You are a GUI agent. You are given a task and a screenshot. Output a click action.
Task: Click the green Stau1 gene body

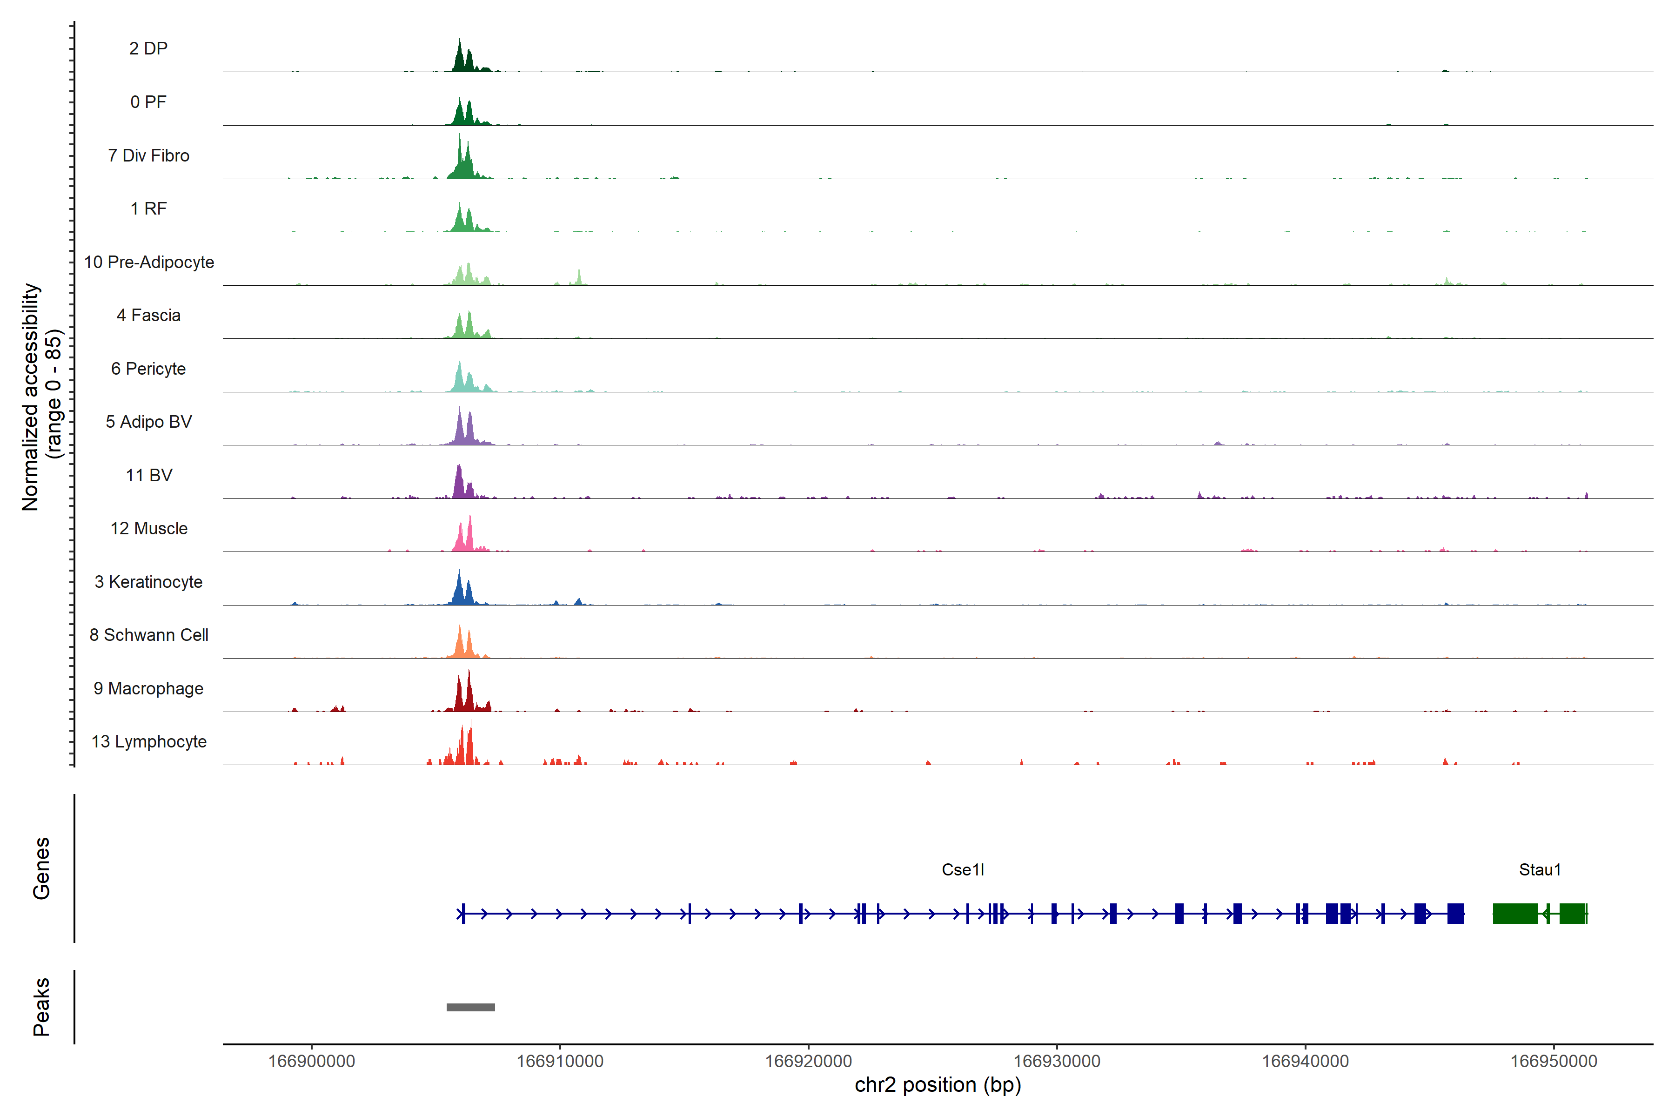(1515, 913)
